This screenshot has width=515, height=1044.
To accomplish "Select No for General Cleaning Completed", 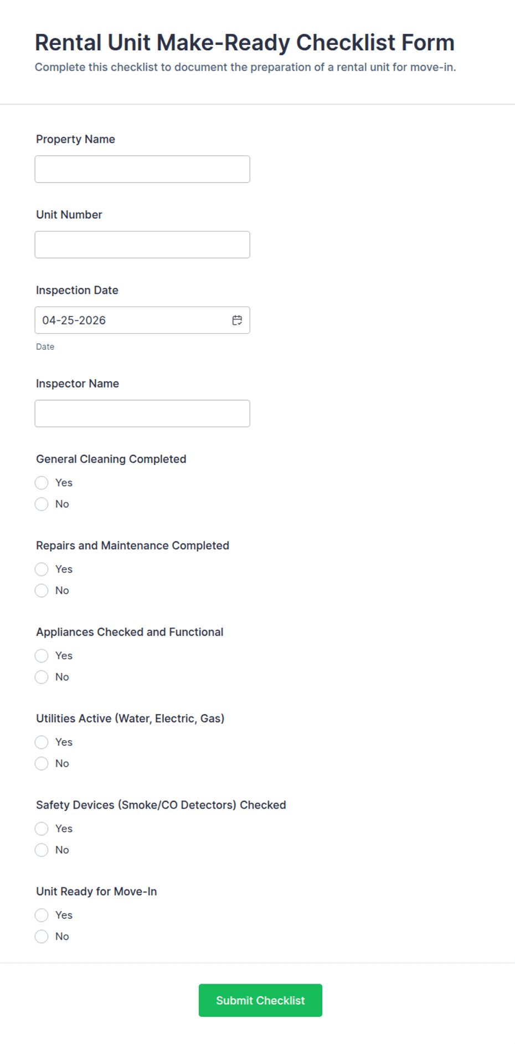I will [42, 504].
